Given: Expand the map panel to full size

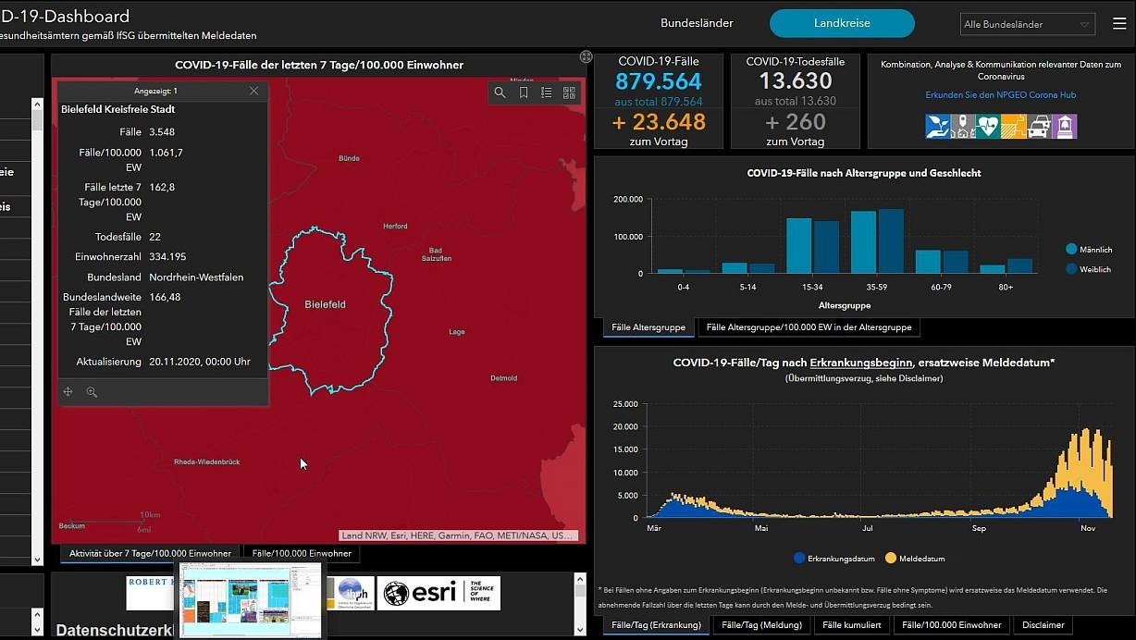Looking at the screenshot, I should 586,57.
